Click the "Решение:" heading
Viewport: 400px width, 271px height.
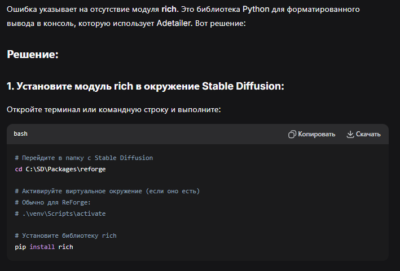33,55
